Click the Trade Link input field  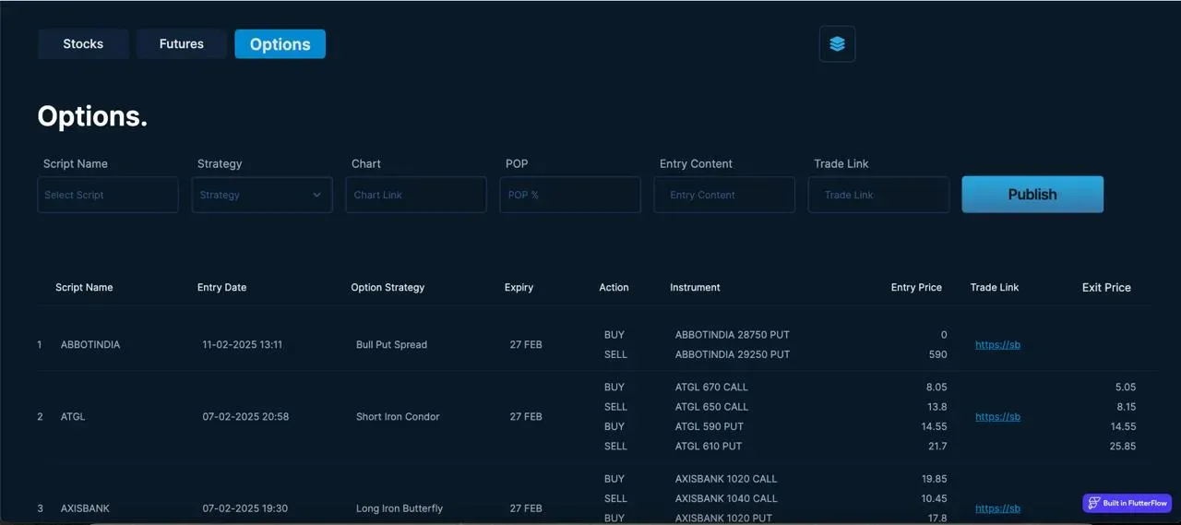tap(878, 195)
